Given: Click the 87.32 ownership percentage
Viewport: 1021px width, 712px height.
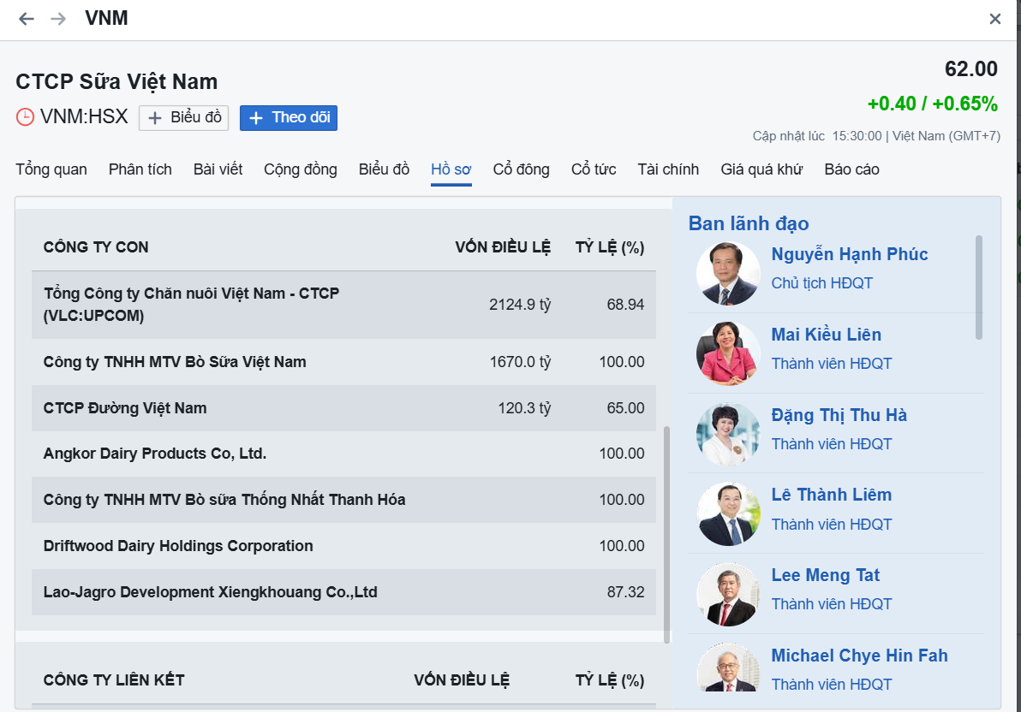Looking at the screenshot, I should point(625,592).
